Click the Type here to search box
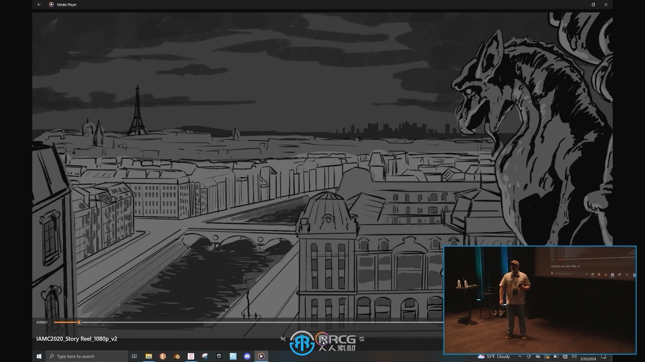This screenshot has height=362, width=645. point(87,356)
